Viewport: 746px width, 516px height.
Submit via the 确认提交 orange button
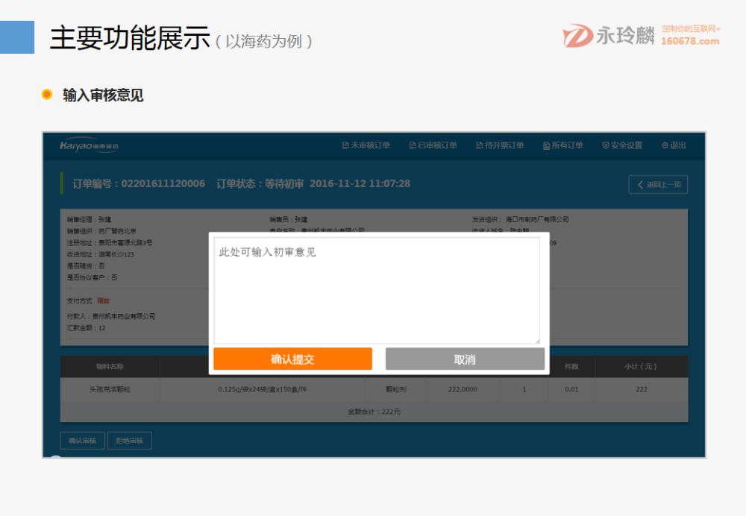pos(292,359)
